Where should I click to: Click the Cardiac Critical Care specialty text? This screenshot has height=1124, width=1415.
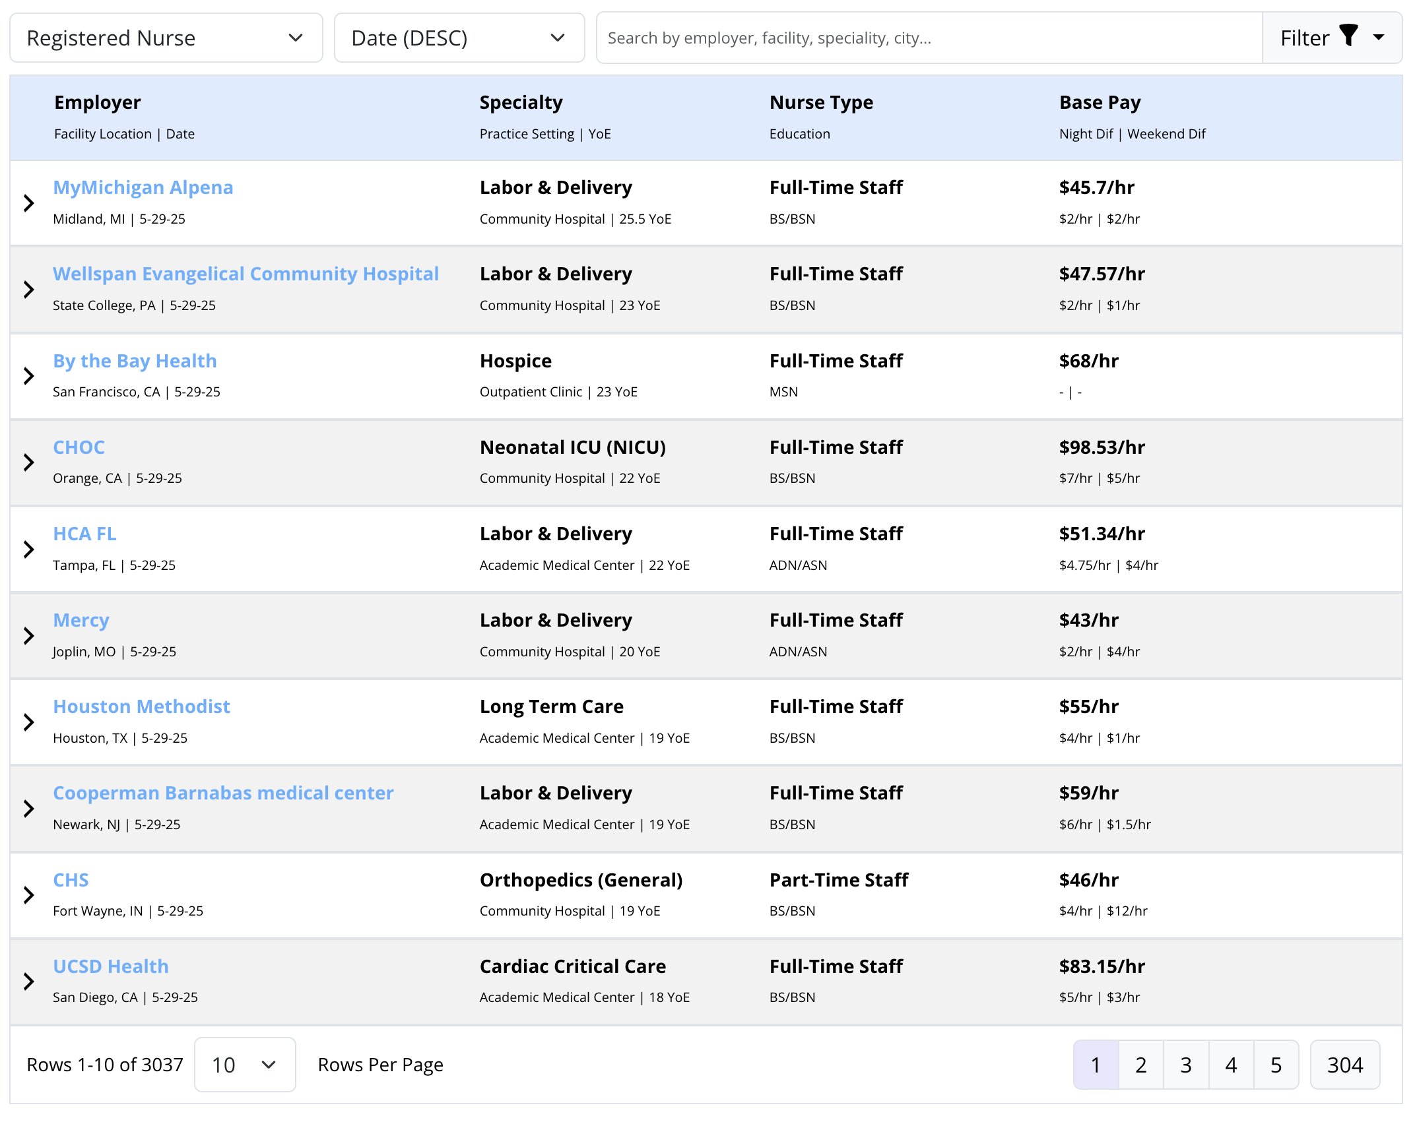tap(573, 966)
